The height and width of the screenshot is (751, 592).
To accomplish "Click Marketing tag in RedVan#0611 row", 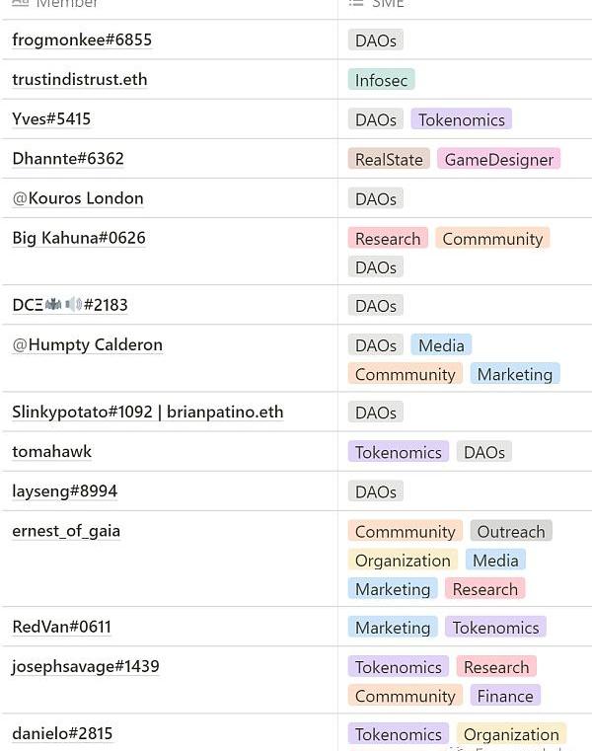I will [393, 628].
